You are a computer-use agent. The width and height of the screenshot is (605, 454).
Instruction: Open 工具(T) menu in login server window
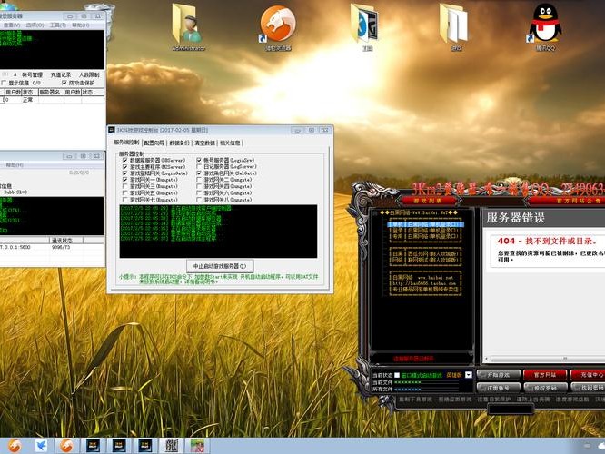(58, 25)
